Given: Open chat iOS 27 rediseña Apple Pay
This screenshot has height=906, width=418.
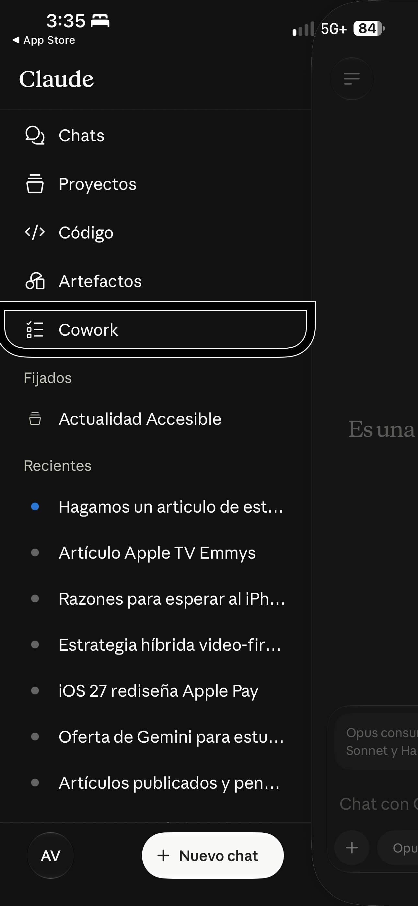Looking at the screenshot, I should pos(156,691).
